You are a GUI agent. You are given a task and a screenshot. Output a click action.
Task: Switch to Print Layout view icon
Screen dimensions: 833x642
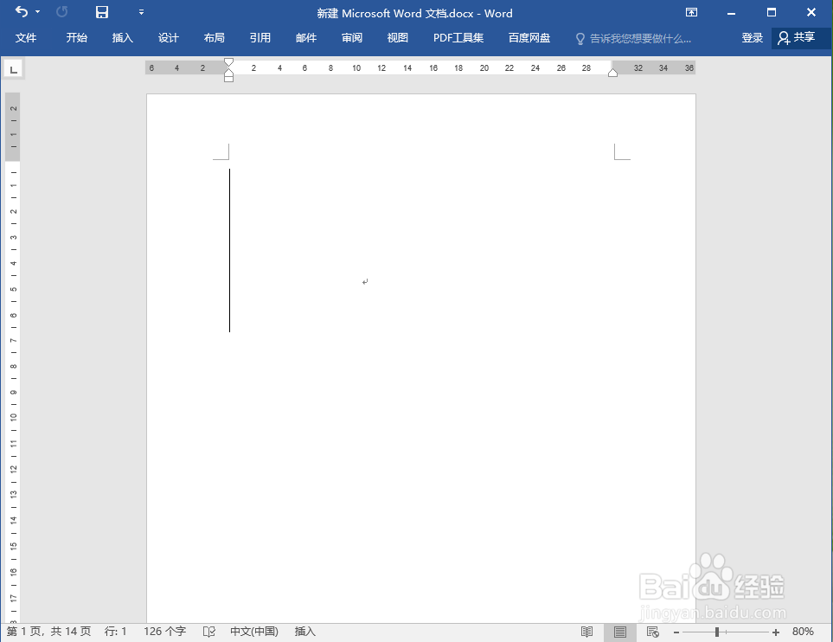(x=619, y=632)
